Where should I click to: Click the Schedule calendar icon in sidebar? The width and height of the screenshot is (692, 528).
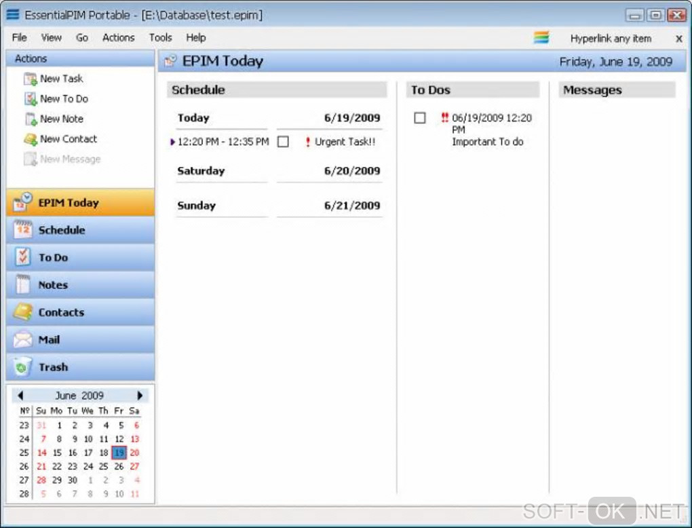coord(22,229)
